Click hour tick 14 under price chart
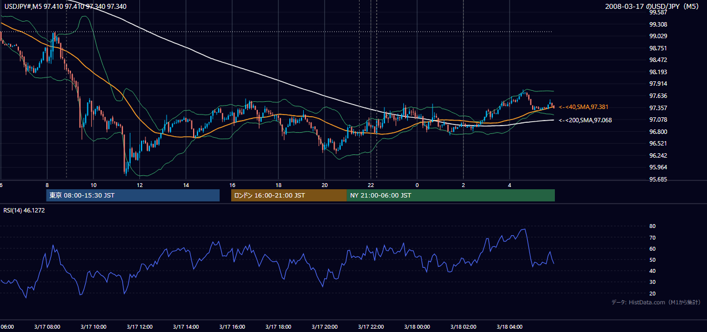Image resolution: width=707 pixels, height=332 pixels. point(186,185)
